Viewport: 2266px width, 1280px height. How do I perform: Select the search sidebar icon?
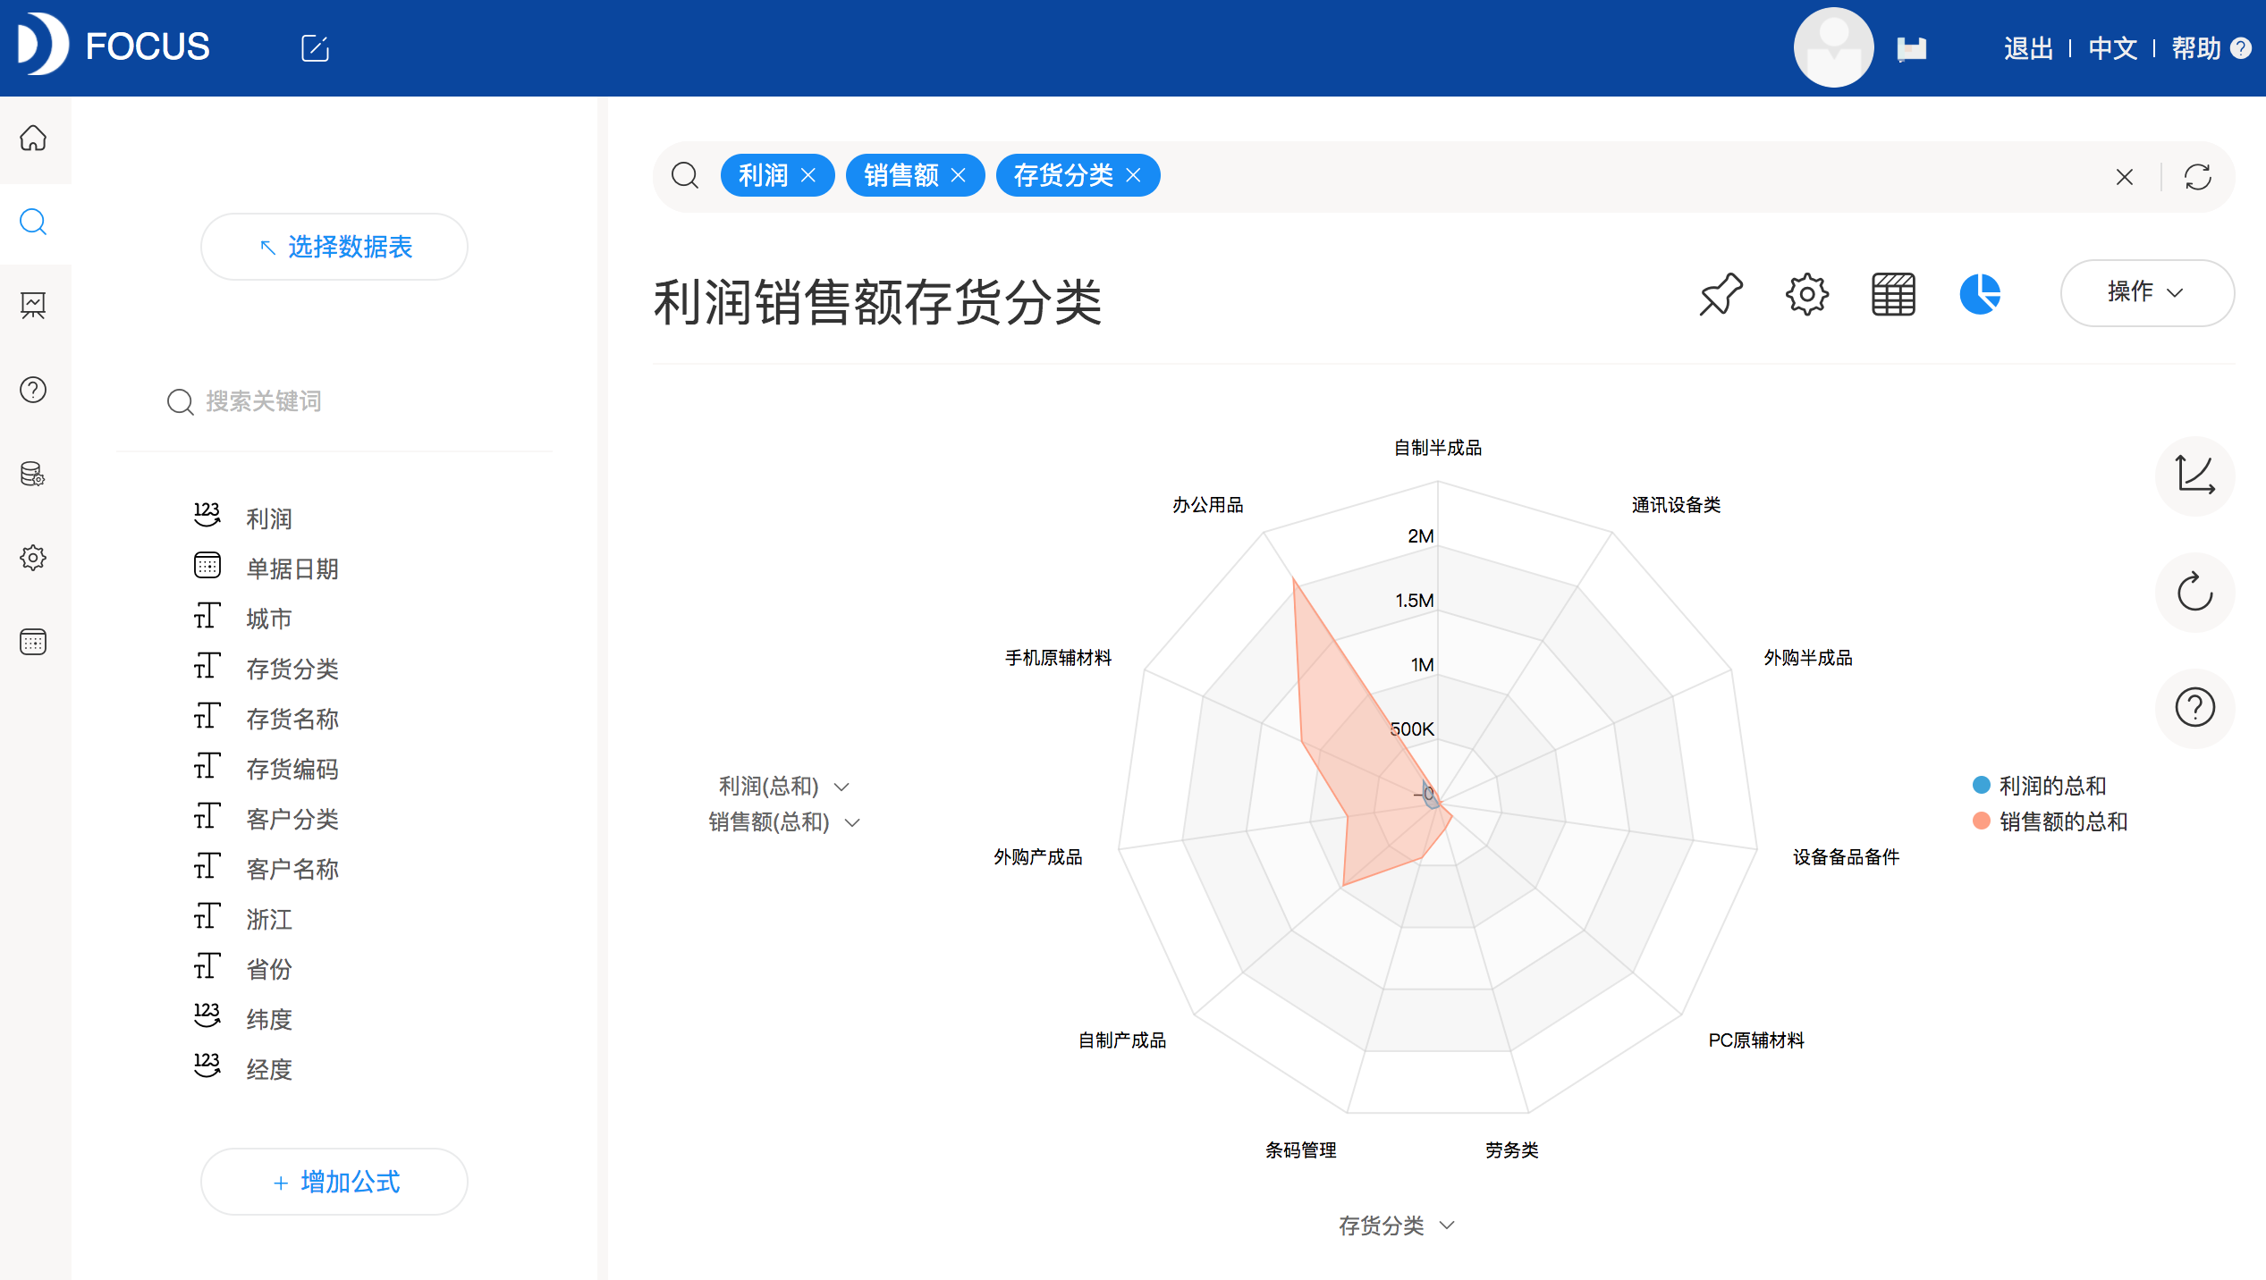(x=33, y=222)
